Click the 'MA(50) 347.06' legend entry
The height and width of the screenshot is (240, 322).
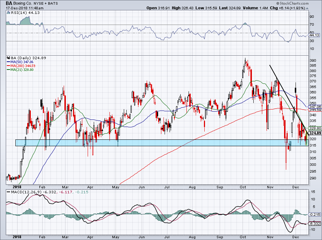click(22, 62)
